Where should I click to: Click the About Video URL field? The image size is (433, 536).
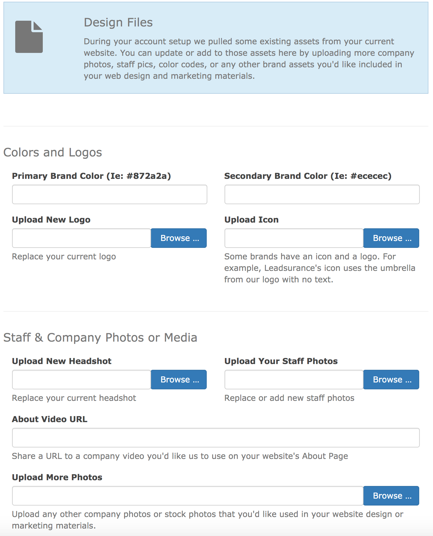pos(215,437)
